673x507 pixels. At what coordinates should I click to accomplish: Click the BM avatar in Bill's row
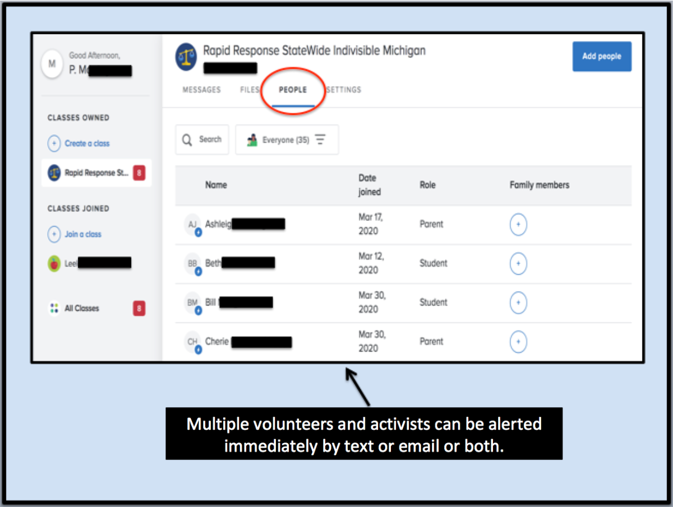(x=193, y=303)
